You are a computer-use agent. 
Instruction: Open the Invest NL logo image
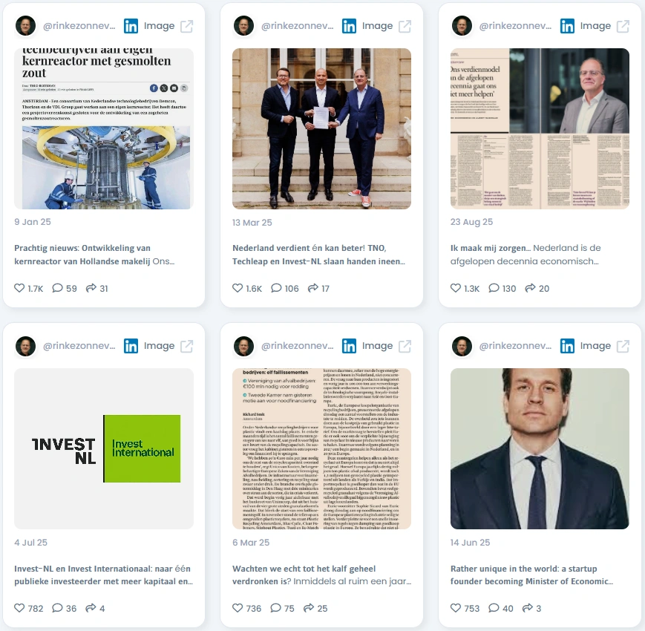[x=104, y=448]
